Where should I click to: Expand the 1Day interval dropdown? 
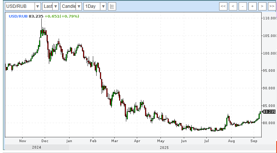click(x=103, y=6)
